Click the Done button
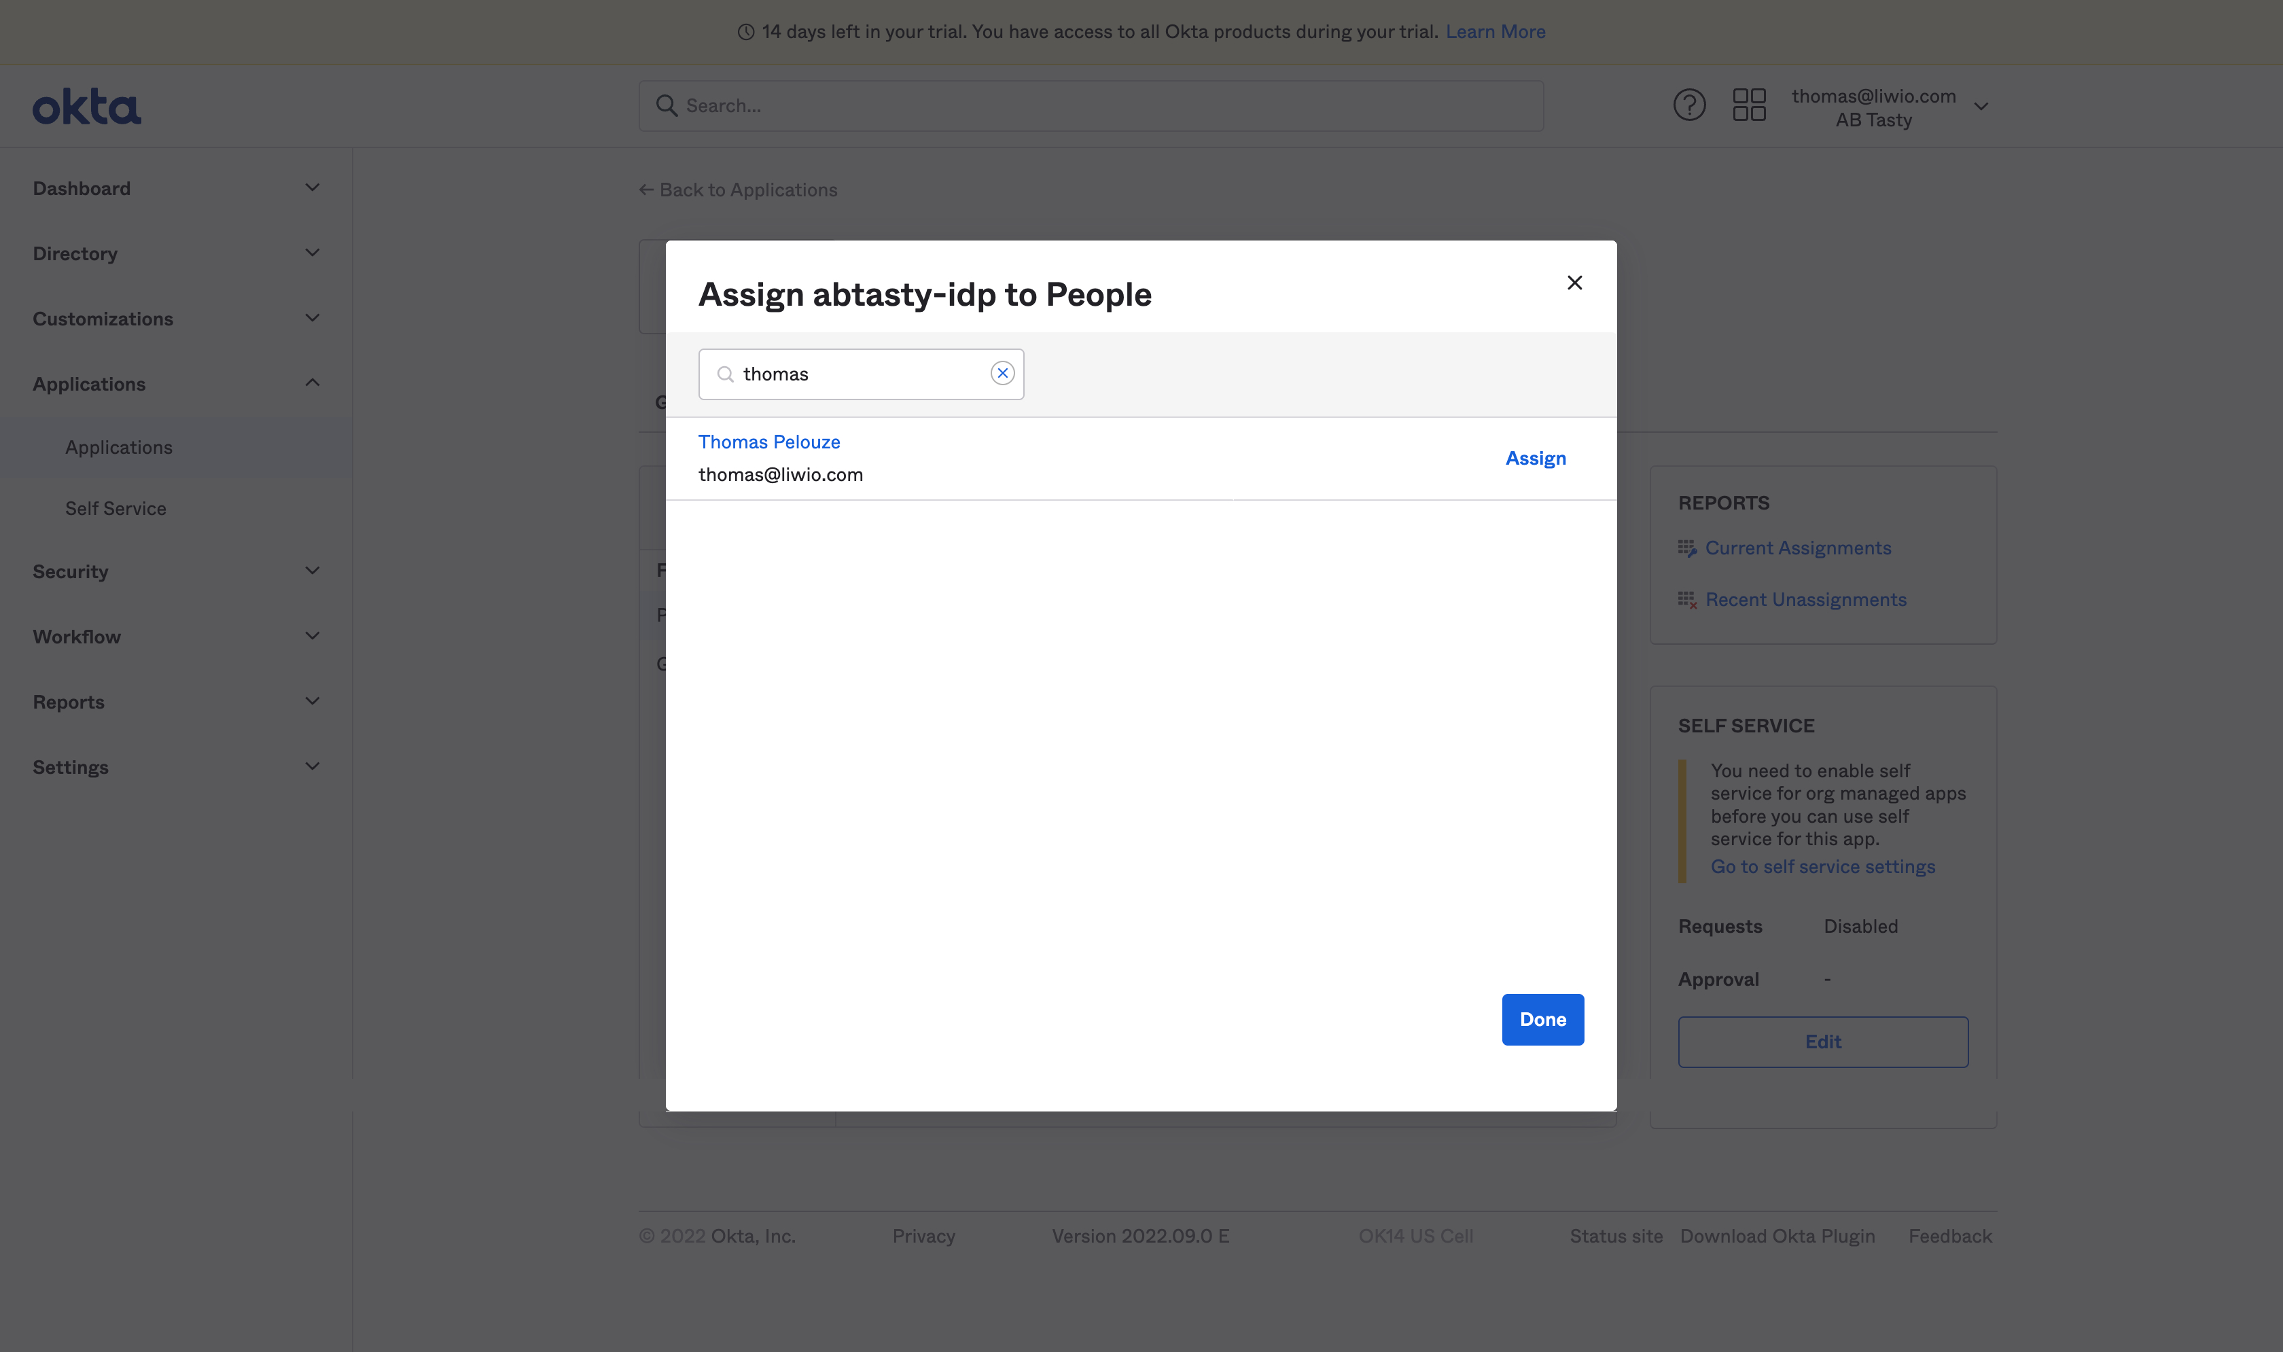Image resolution: width=2283 pixels, height=1352 pixels. pyautogui.click(x=1542, y=1020)
